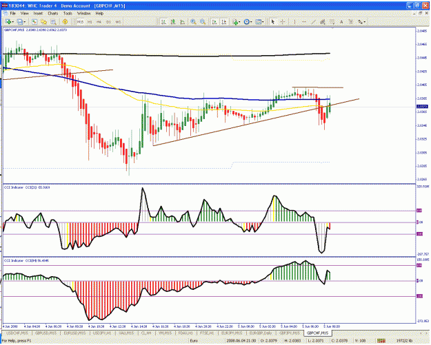Click the yellow Expert Advisors diamond icon
Screen dimensions: 431x345
tap(65, 21)
